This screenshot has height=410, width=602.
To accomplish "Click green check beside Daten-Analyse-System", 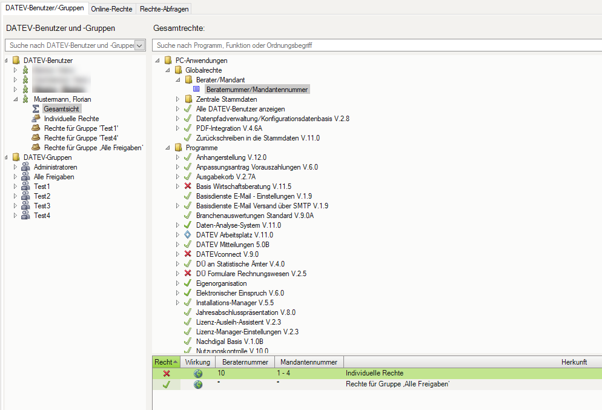I will click(x=188, y=225).
